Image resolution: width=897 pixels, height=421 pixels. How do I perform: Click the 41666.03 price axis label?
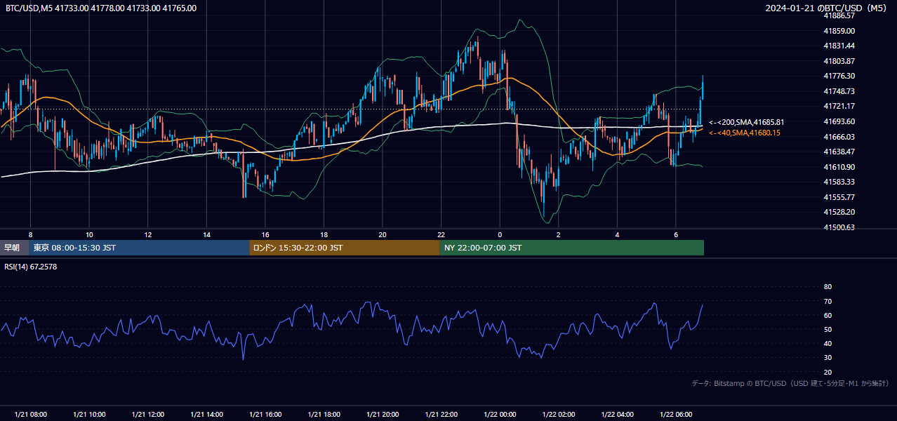[839, 137]
